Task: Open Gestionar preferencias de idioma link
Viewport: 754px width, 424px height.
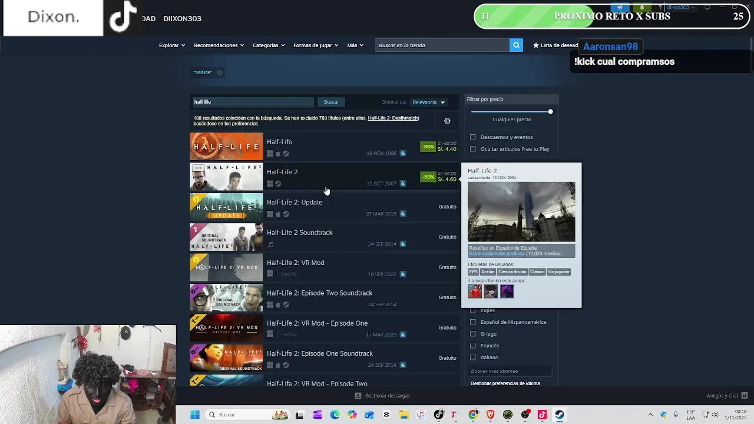Action: 505,383
